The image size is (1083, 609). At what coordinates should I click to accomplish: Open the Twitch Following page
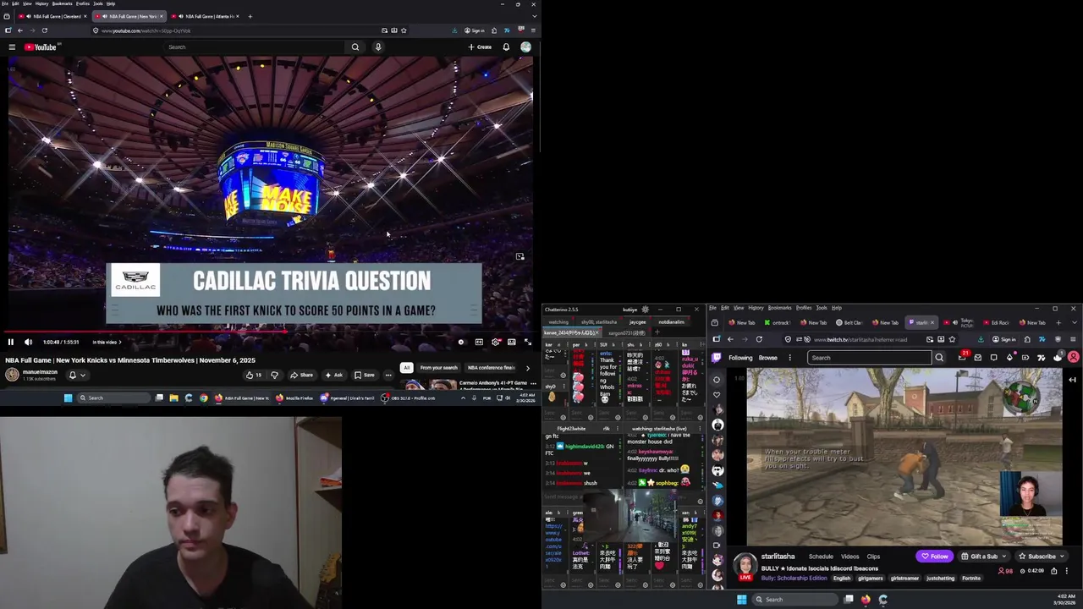tap(740, 358)
